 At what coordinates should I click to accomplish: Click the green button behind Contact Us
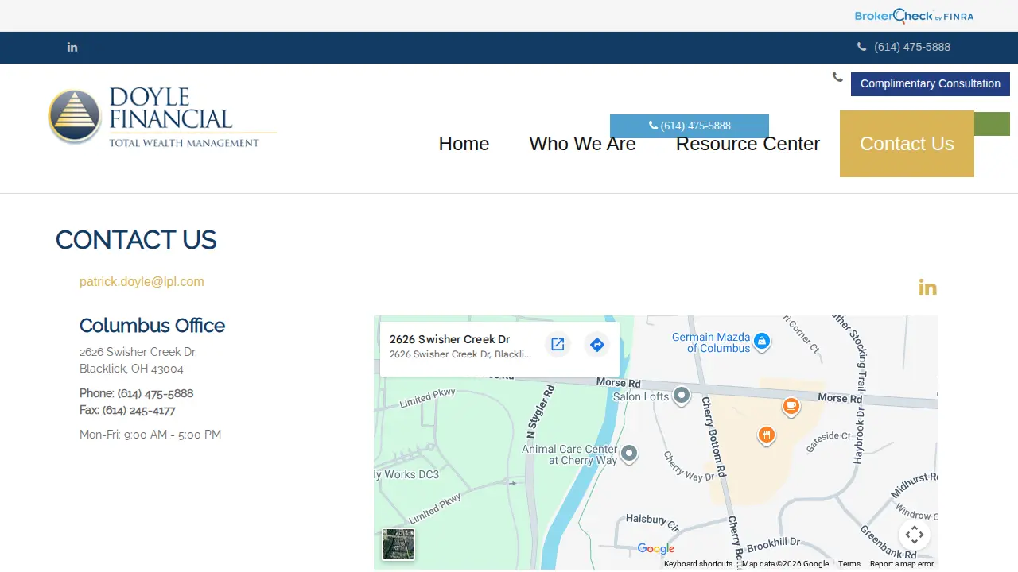pos(993,124)
